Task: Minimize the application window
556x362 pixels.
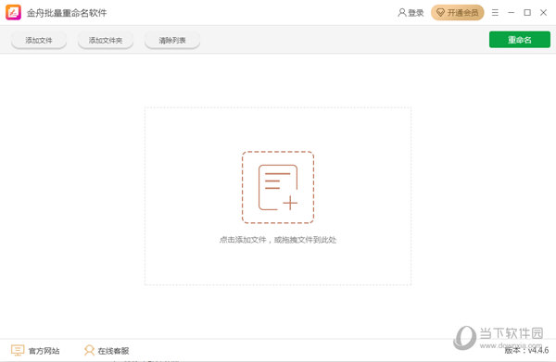Action: (511, 13)
